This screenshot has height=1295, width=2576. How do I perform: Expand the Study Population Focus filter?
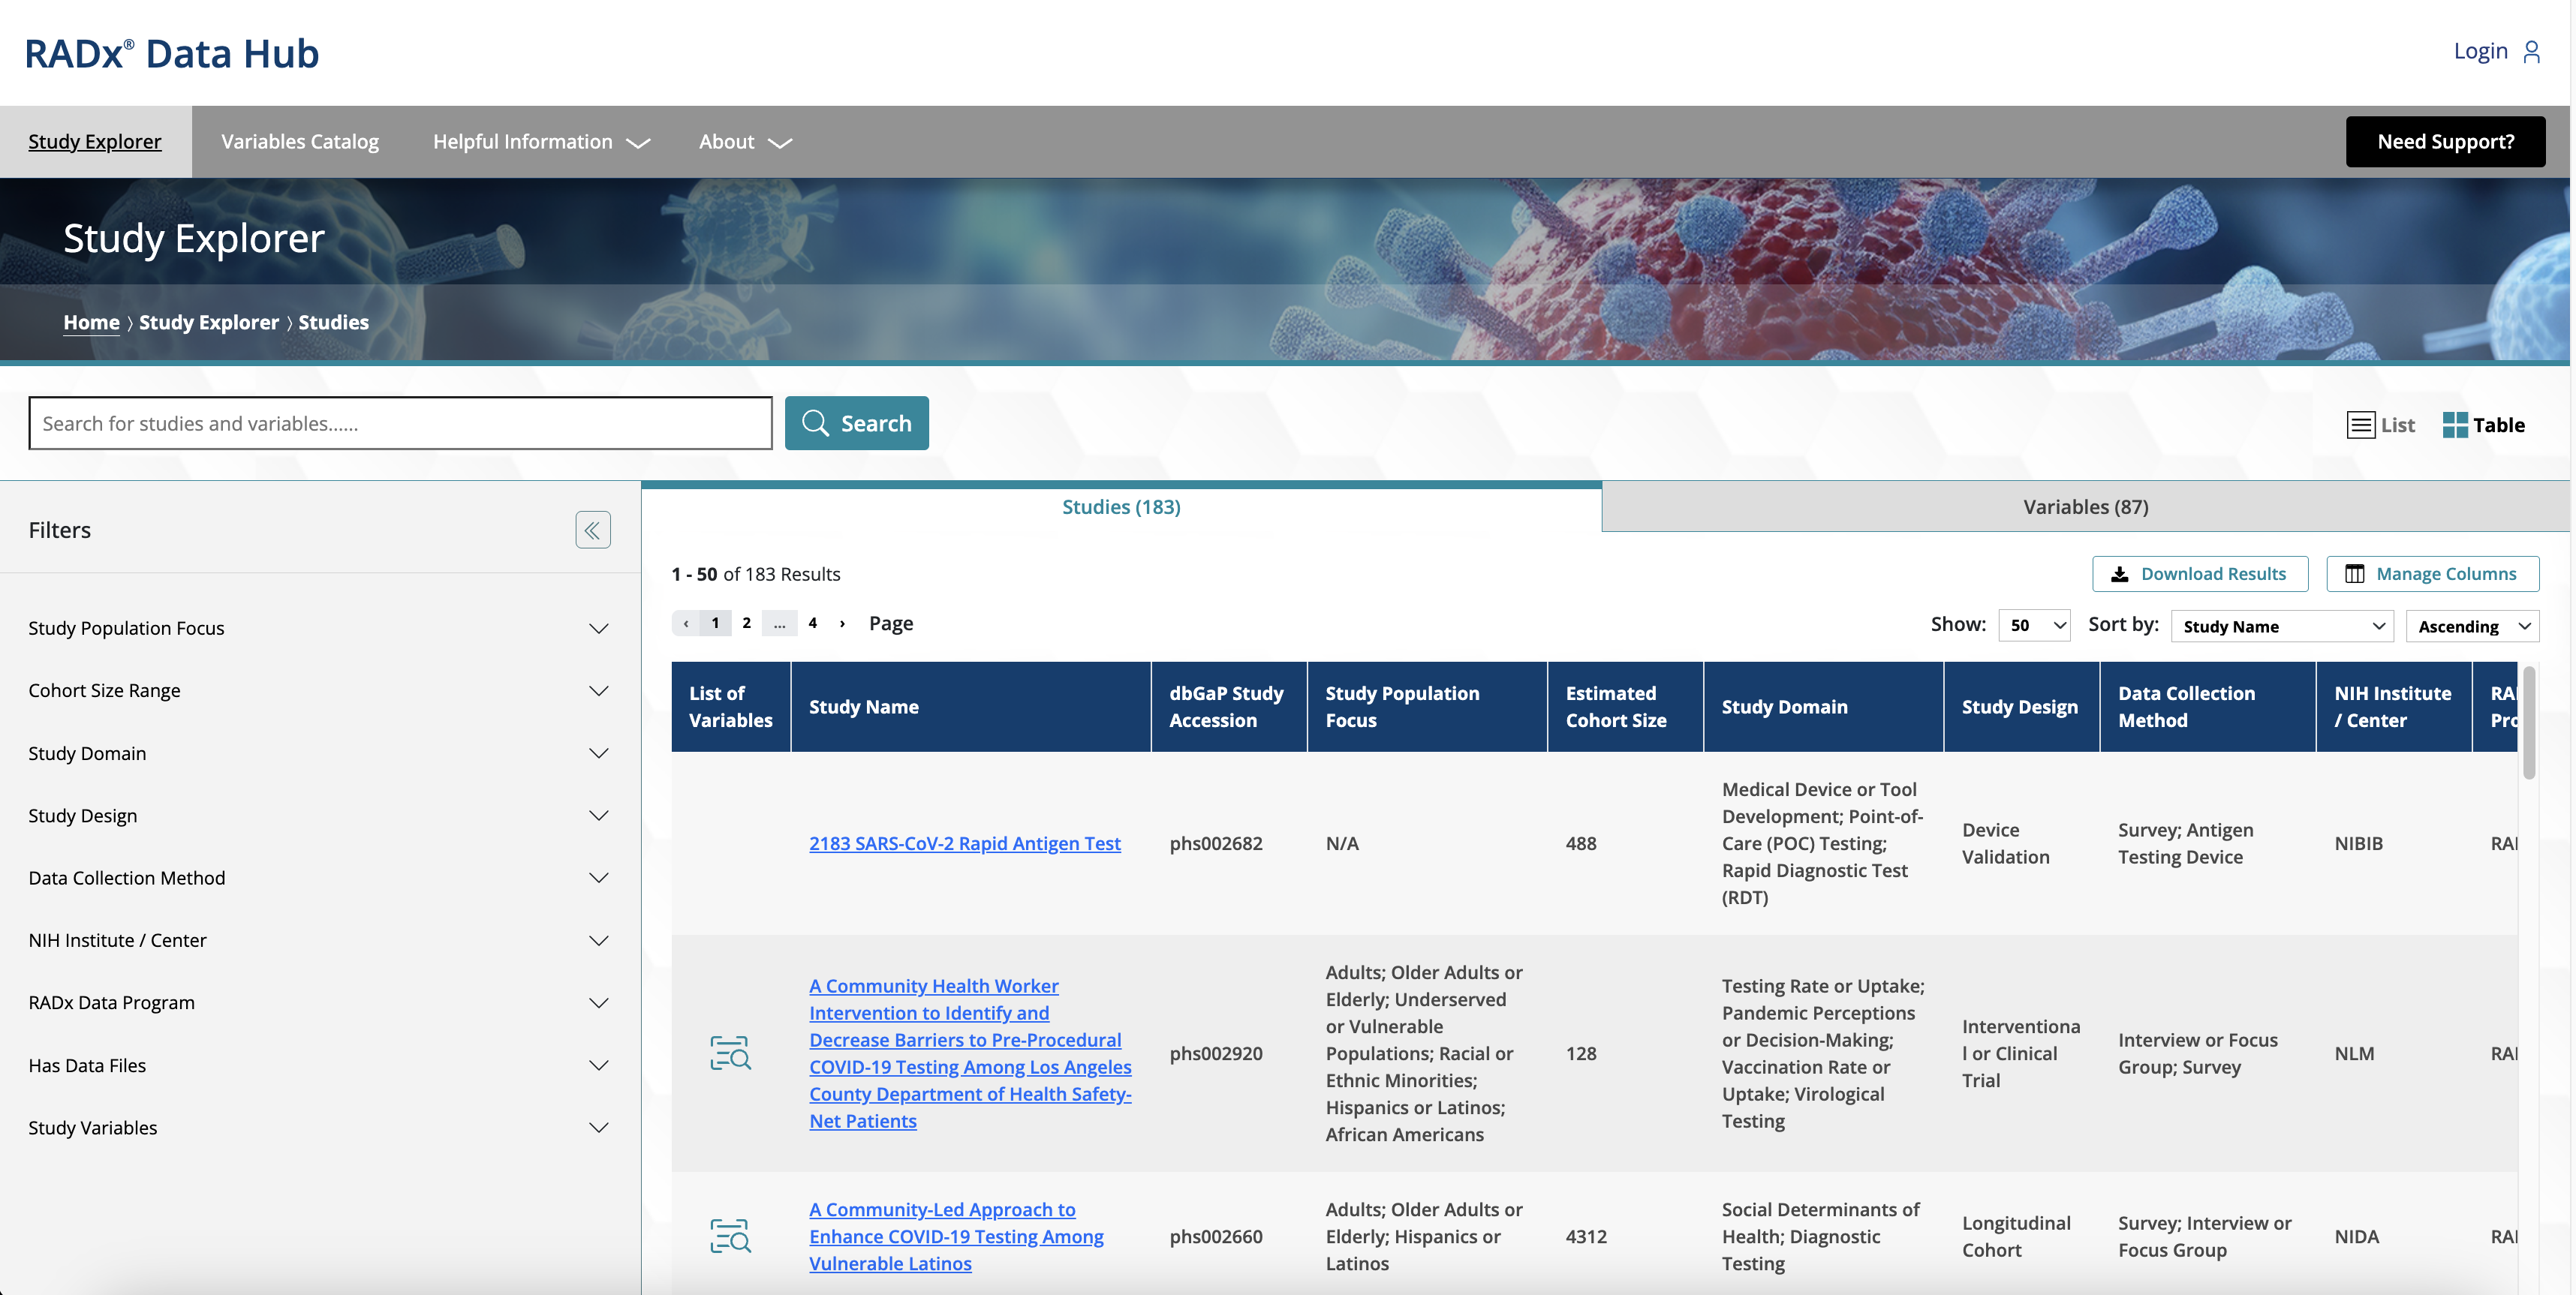pyautogui.click(x=598, y=629)
